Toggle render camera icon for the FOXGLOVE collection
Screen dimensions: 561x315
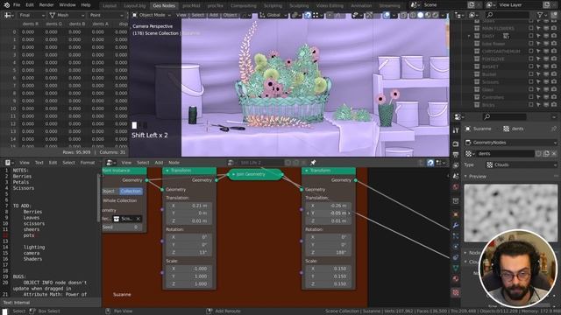click(554, 59)
